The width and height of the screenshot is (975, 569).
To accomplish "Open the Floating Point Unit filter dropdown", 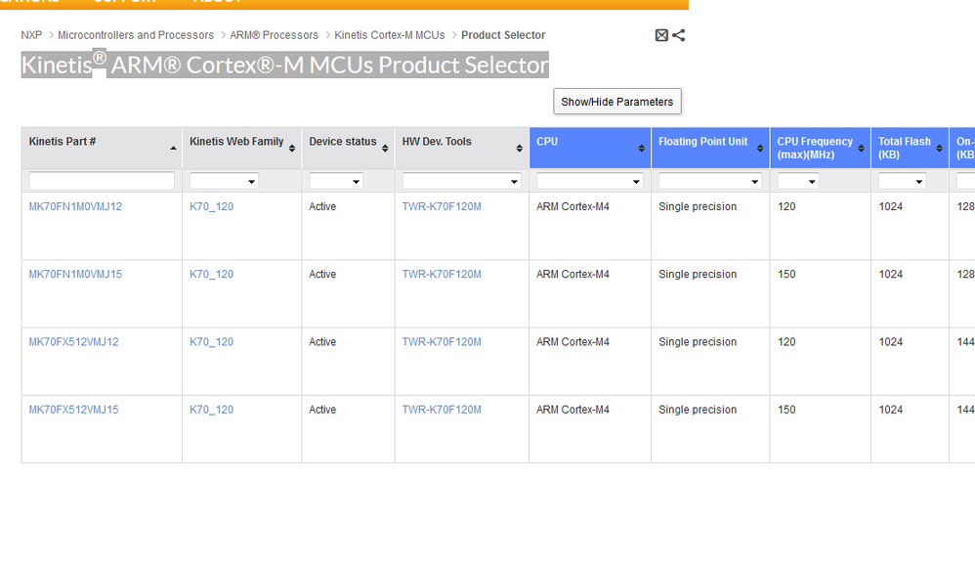I will pos(710,181).
